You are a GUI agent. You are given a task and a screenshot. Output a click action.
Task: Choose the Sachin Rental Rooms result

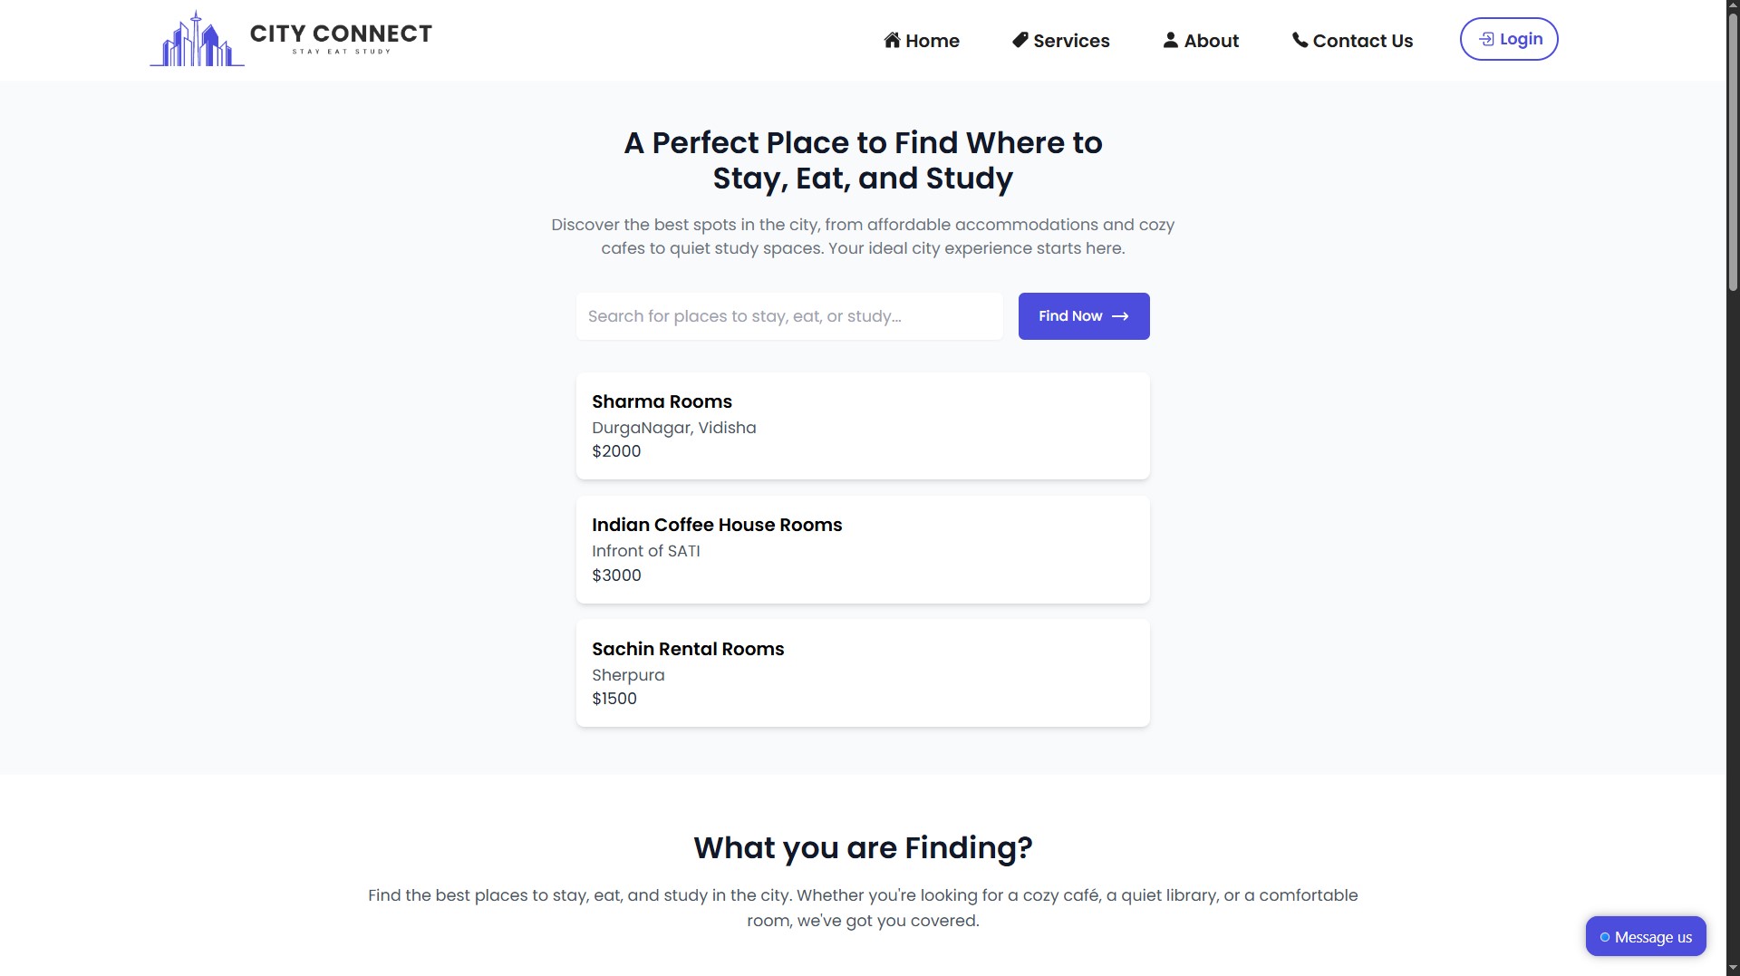click(x=862, y=672)
